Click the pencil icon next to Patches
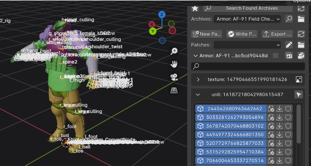This screenshot has width=311, height=166. [x=289, y=45]
